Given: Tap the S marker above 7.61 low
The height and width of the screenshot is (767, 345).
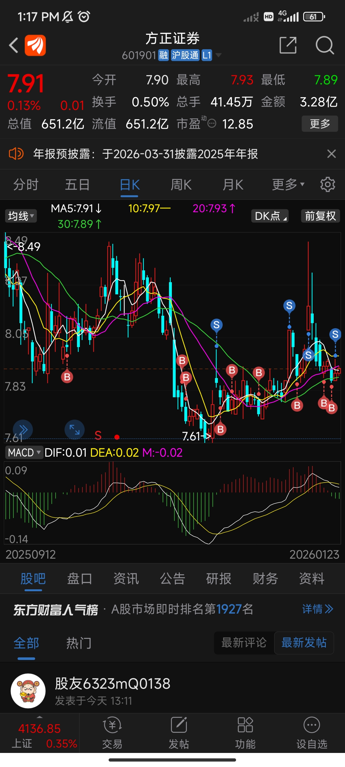Looking at the screenshot, I should click(217, 325).
